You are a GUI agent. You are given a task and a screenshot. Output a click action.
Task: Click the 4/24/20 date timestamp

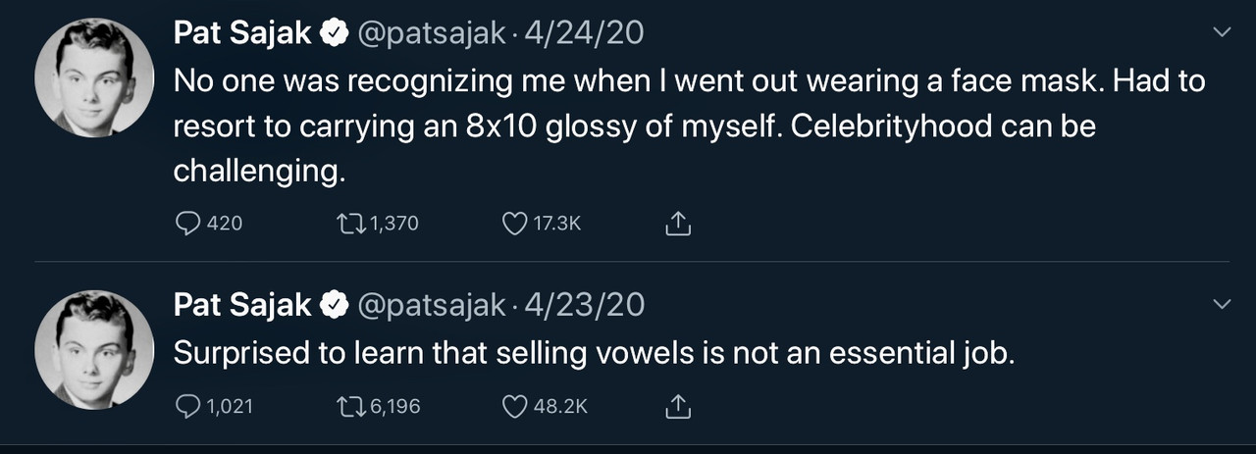(585, 33)
